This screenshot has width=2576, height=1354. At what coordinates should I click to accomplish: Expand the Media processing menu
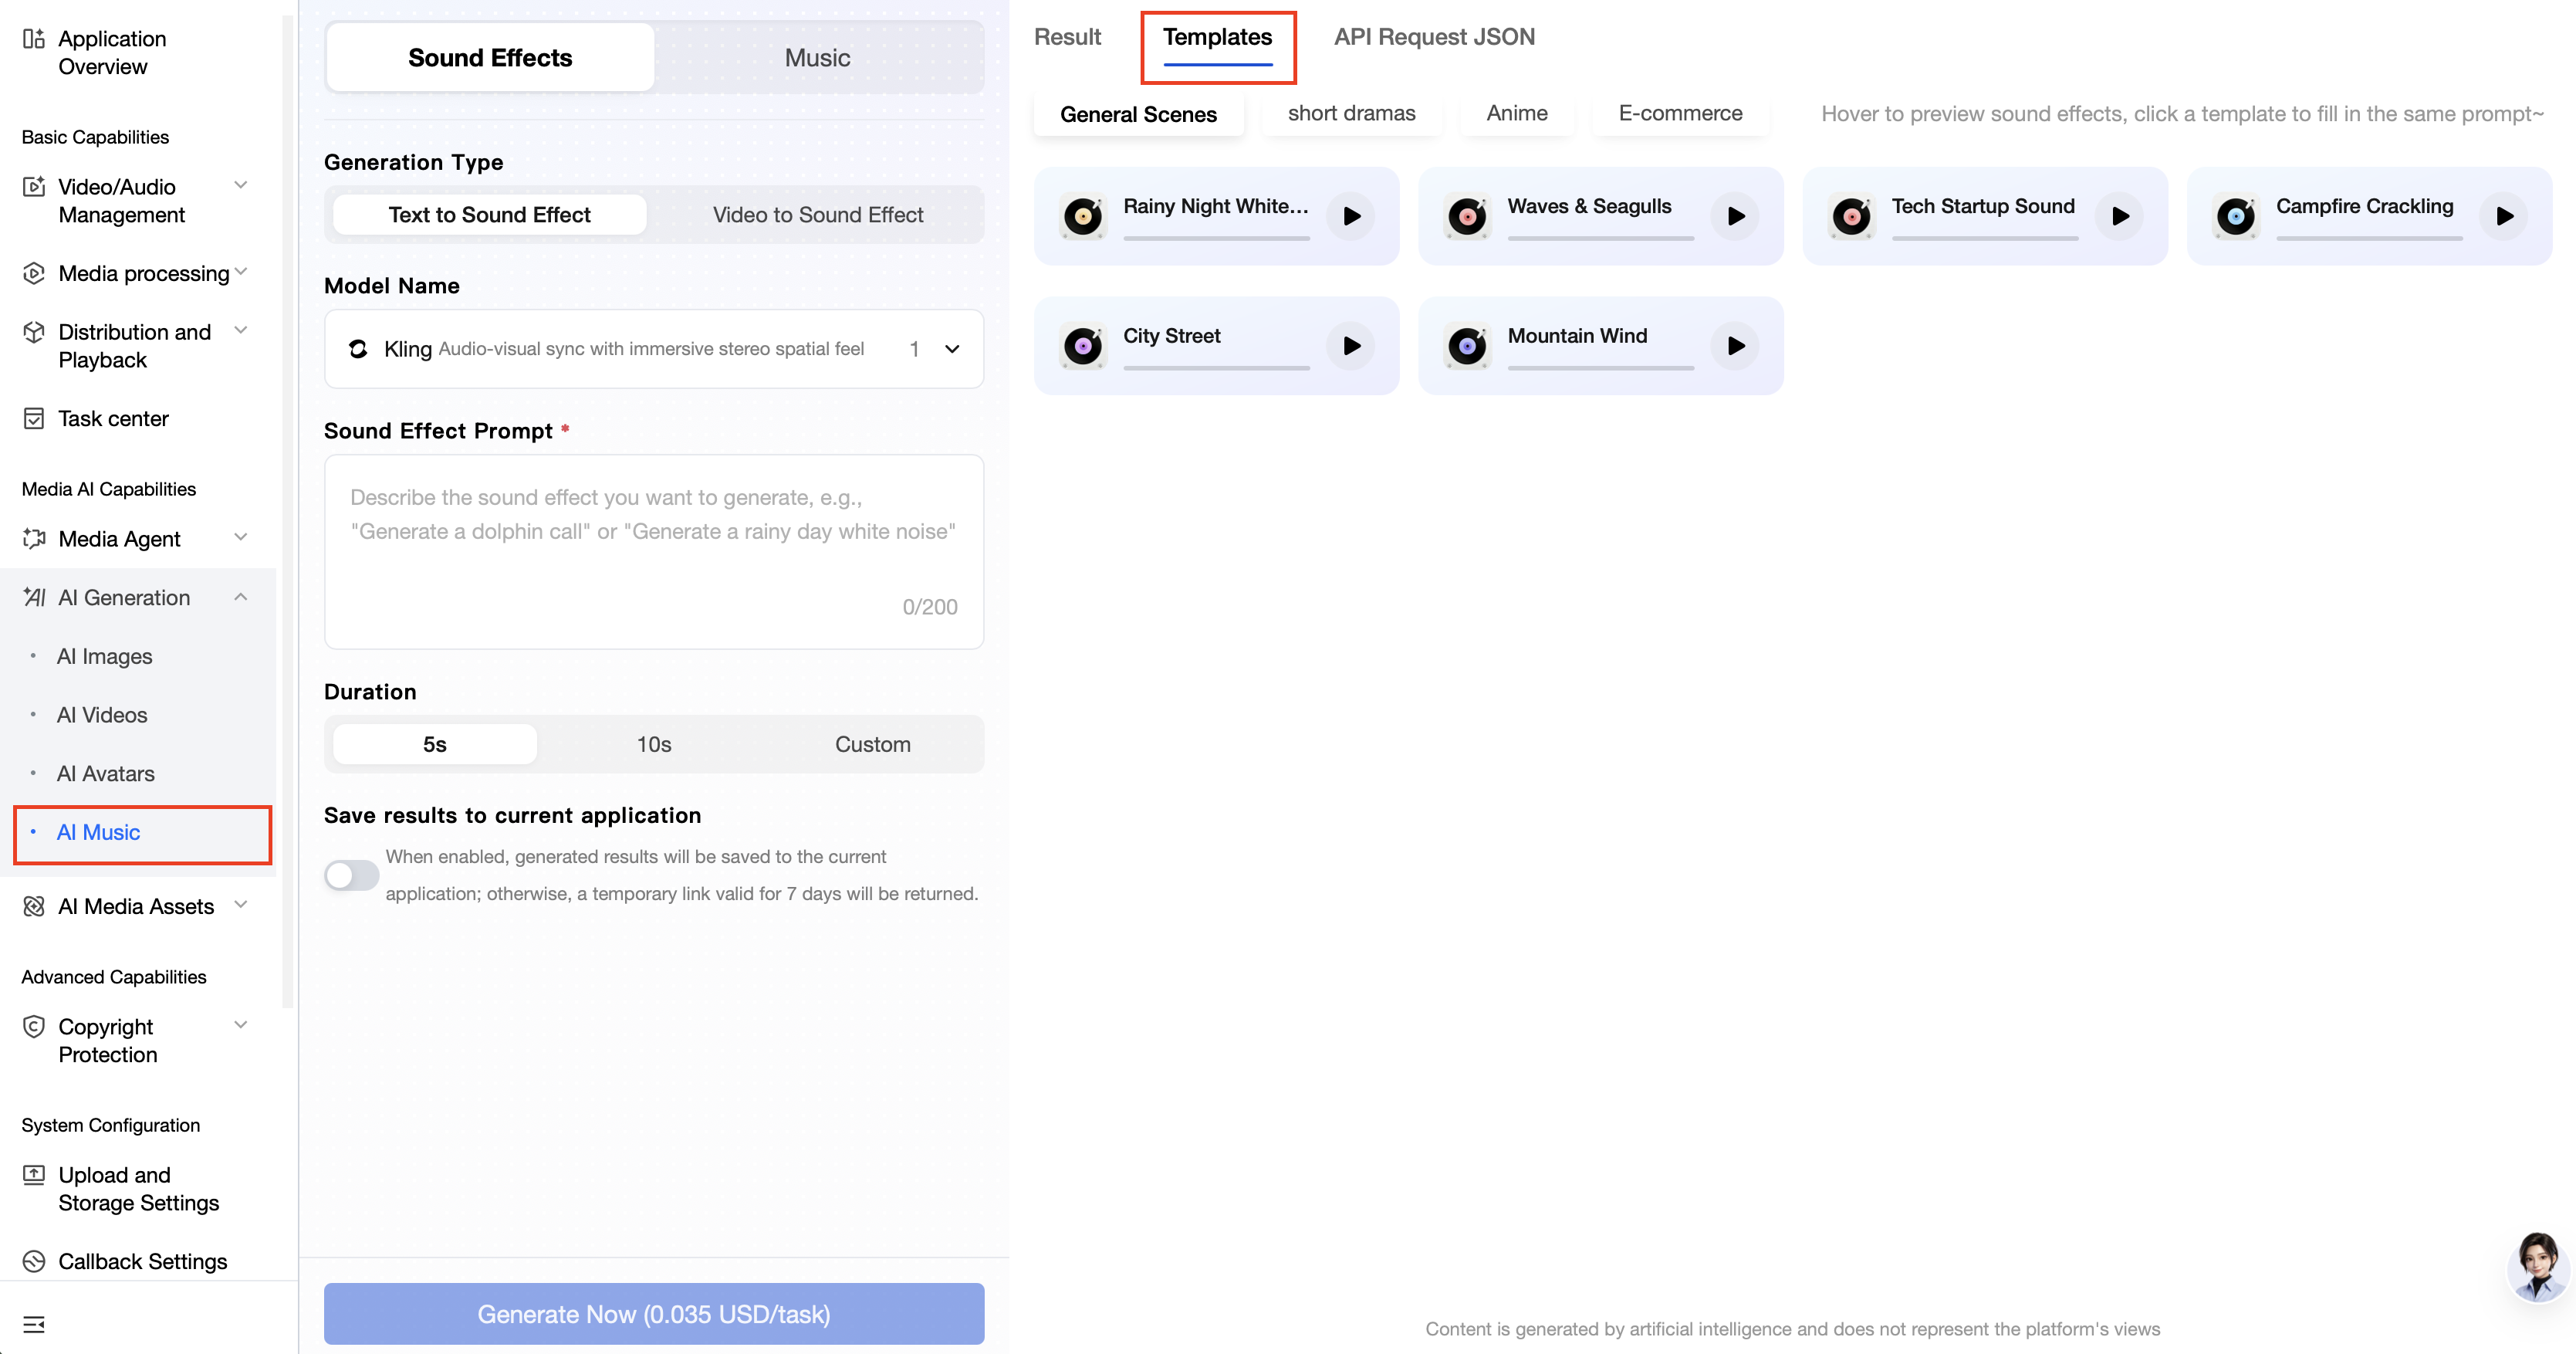click(240, 272)
